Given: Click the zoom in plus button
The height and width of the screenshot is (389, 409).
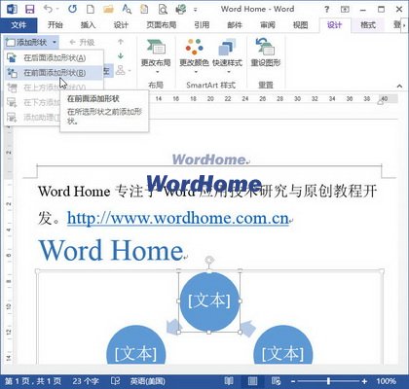Looking at the screenshot, I should tap(364, 381).
